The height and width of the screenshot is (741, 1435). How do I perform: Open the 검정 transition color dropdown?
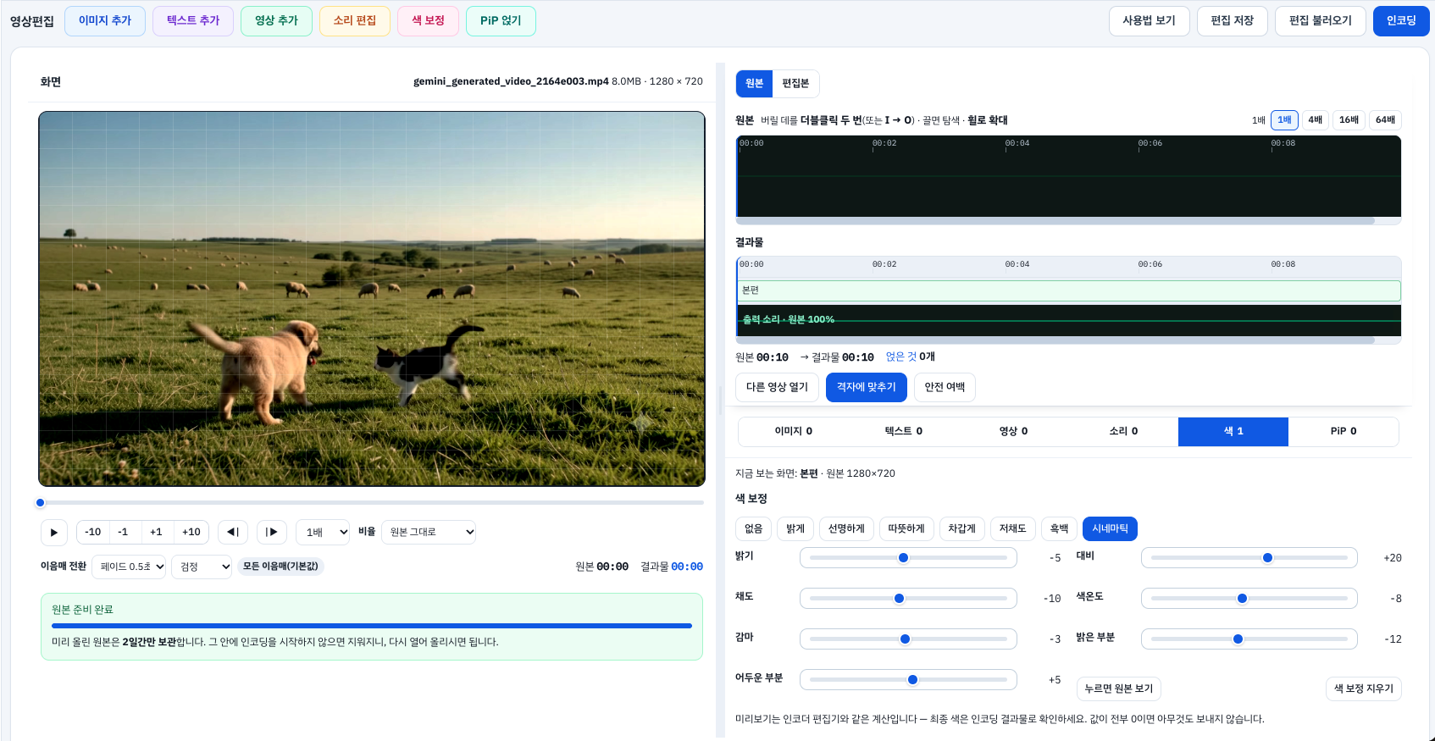202,567
